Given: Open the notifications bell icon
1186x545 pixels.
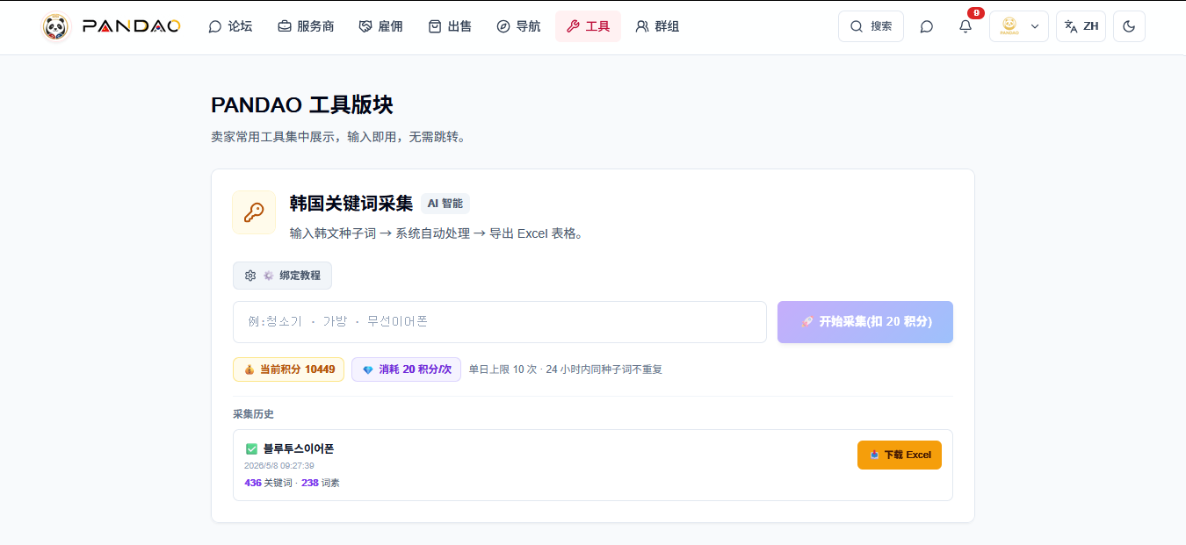Looking at the screenshot, I should pos(965,26).
